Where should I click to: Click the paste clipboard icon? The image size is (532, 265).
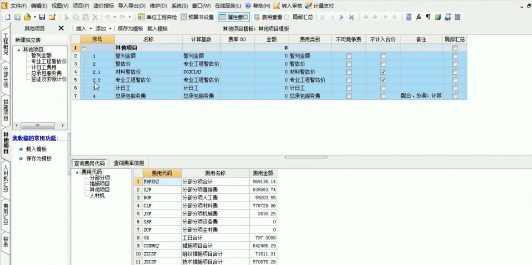[86, 17]
